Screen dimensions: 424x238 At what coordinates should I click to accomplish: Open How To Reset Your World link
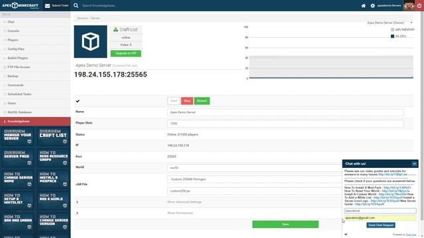396,191
